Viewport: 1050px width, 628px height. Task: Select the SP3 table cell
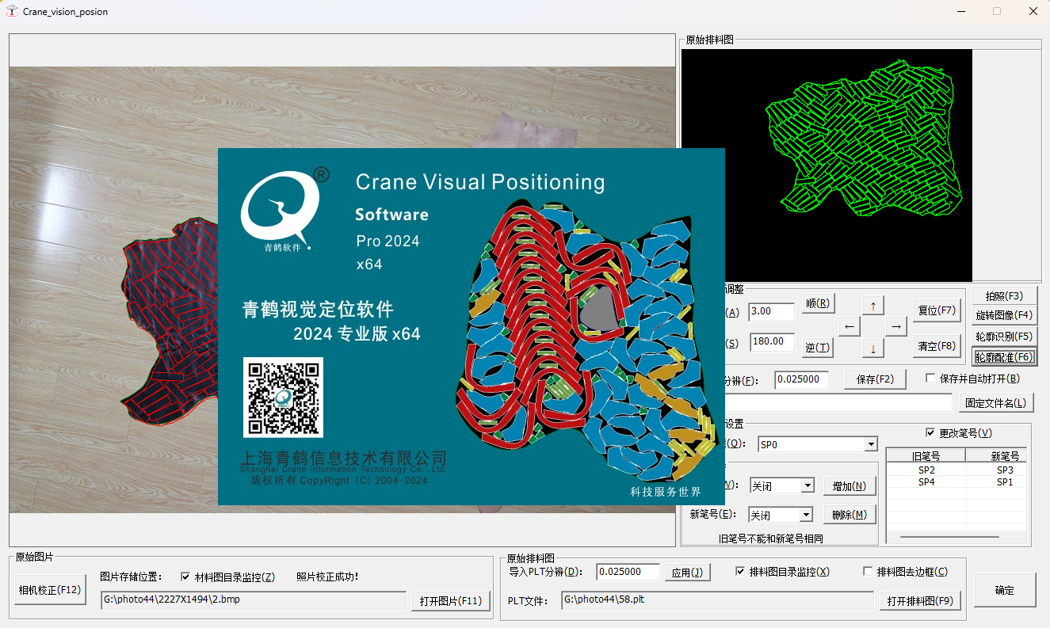point(996,470)
